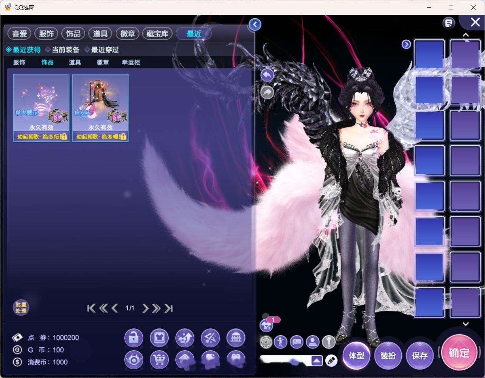Confirm with the pink 确定 button
Screen dimensions: 485x378
(459, 353)
